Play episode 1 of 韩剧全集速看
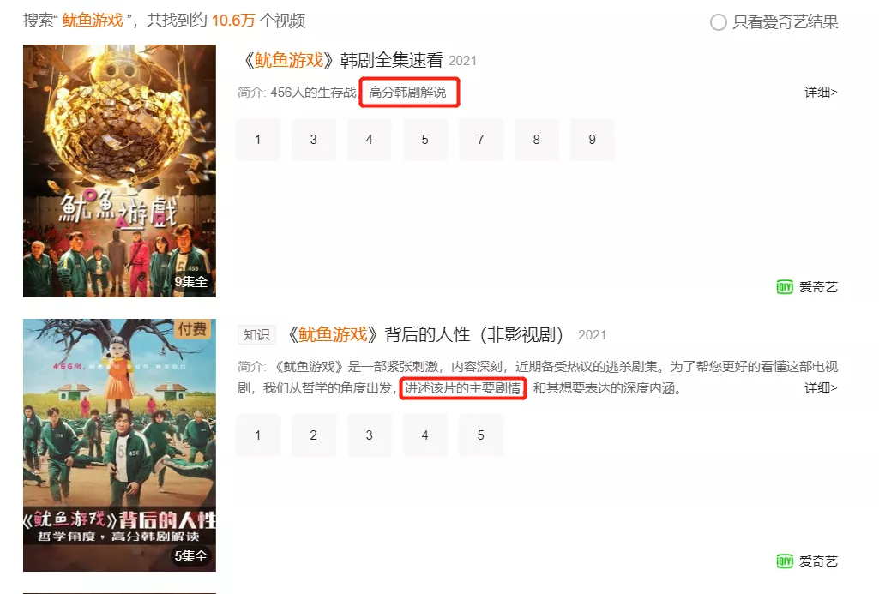 pyautogui.click(x=258, y=140)
